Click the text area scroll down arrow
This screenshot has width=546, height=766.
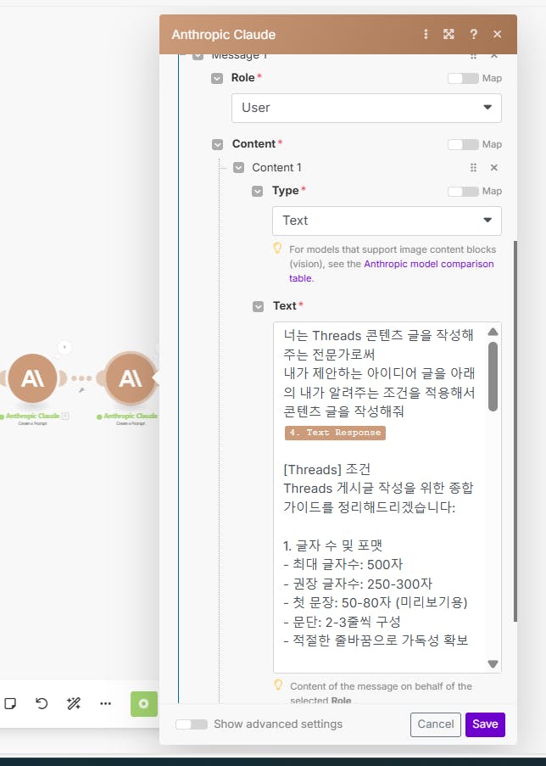point(493,664)
